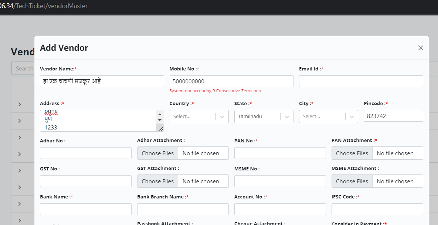Click the Add Vendor dialog title
The height and width of the screenshot is (225, 438).
click(64, 48)
